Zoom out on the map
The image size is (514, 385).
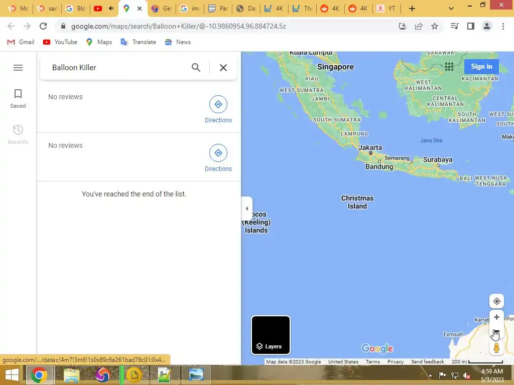click(496, 332)
